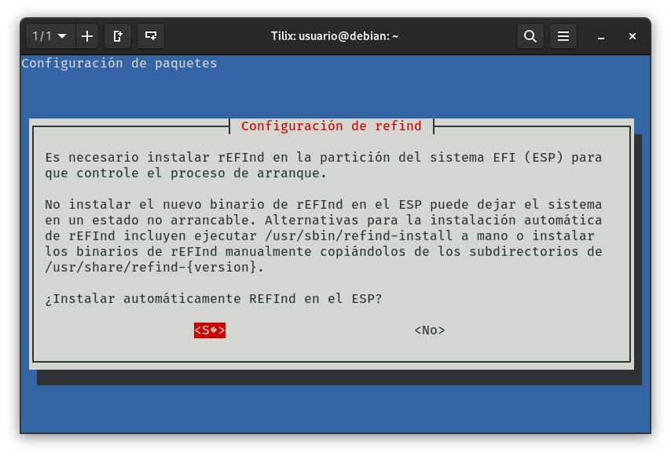Click the text "que controle el proceso de arranque."
The height and width of the screenshot is (456, 671).
(185, 173)
